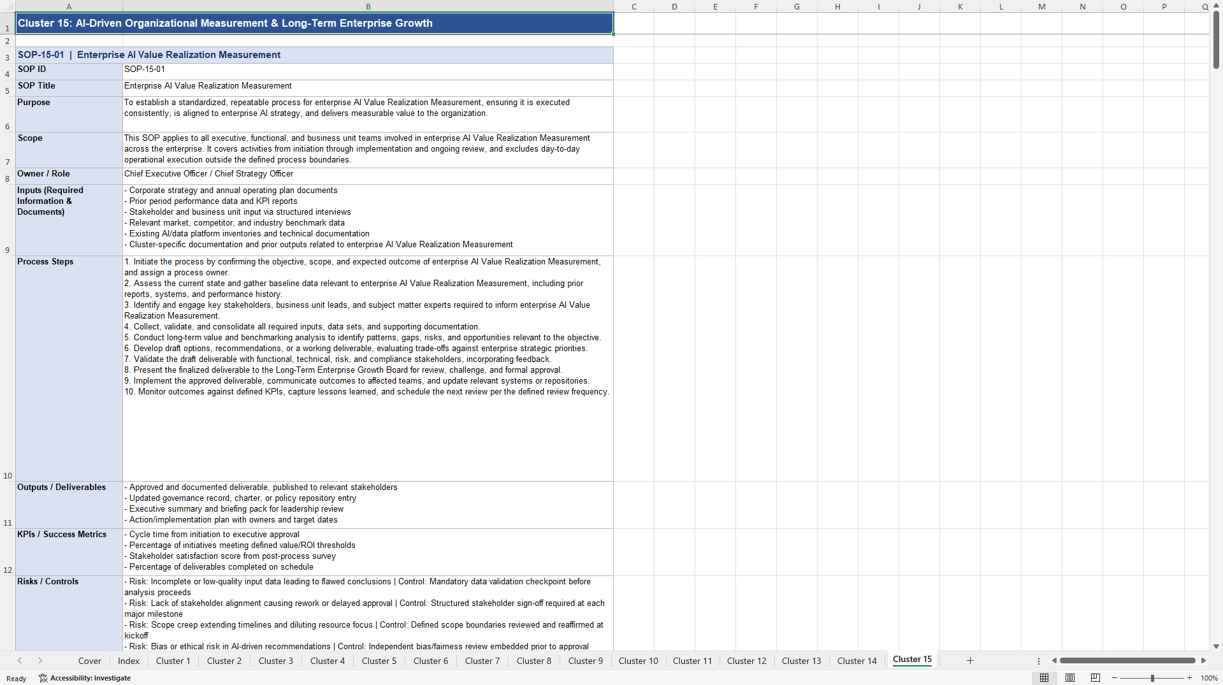This screenshot has width=1223, height=685.
Task: Switch to Cluster 6 sheet
Action: pos(431,661)
